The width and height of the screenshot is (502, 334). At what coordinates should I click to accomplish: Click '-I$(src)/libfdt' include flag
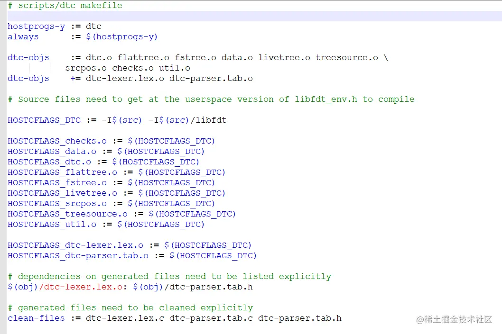pos(187,120)
